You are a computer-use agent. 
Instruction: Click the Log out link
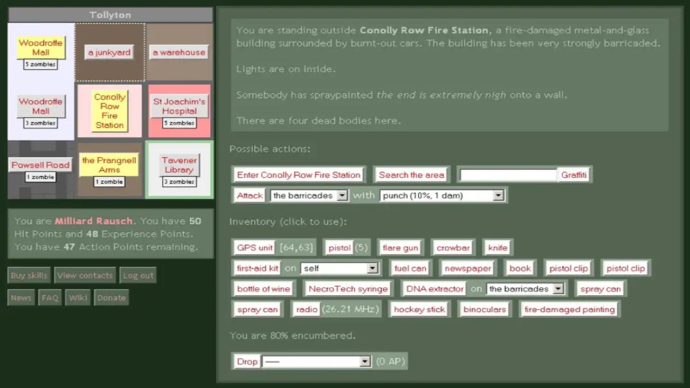click(138, 275)
